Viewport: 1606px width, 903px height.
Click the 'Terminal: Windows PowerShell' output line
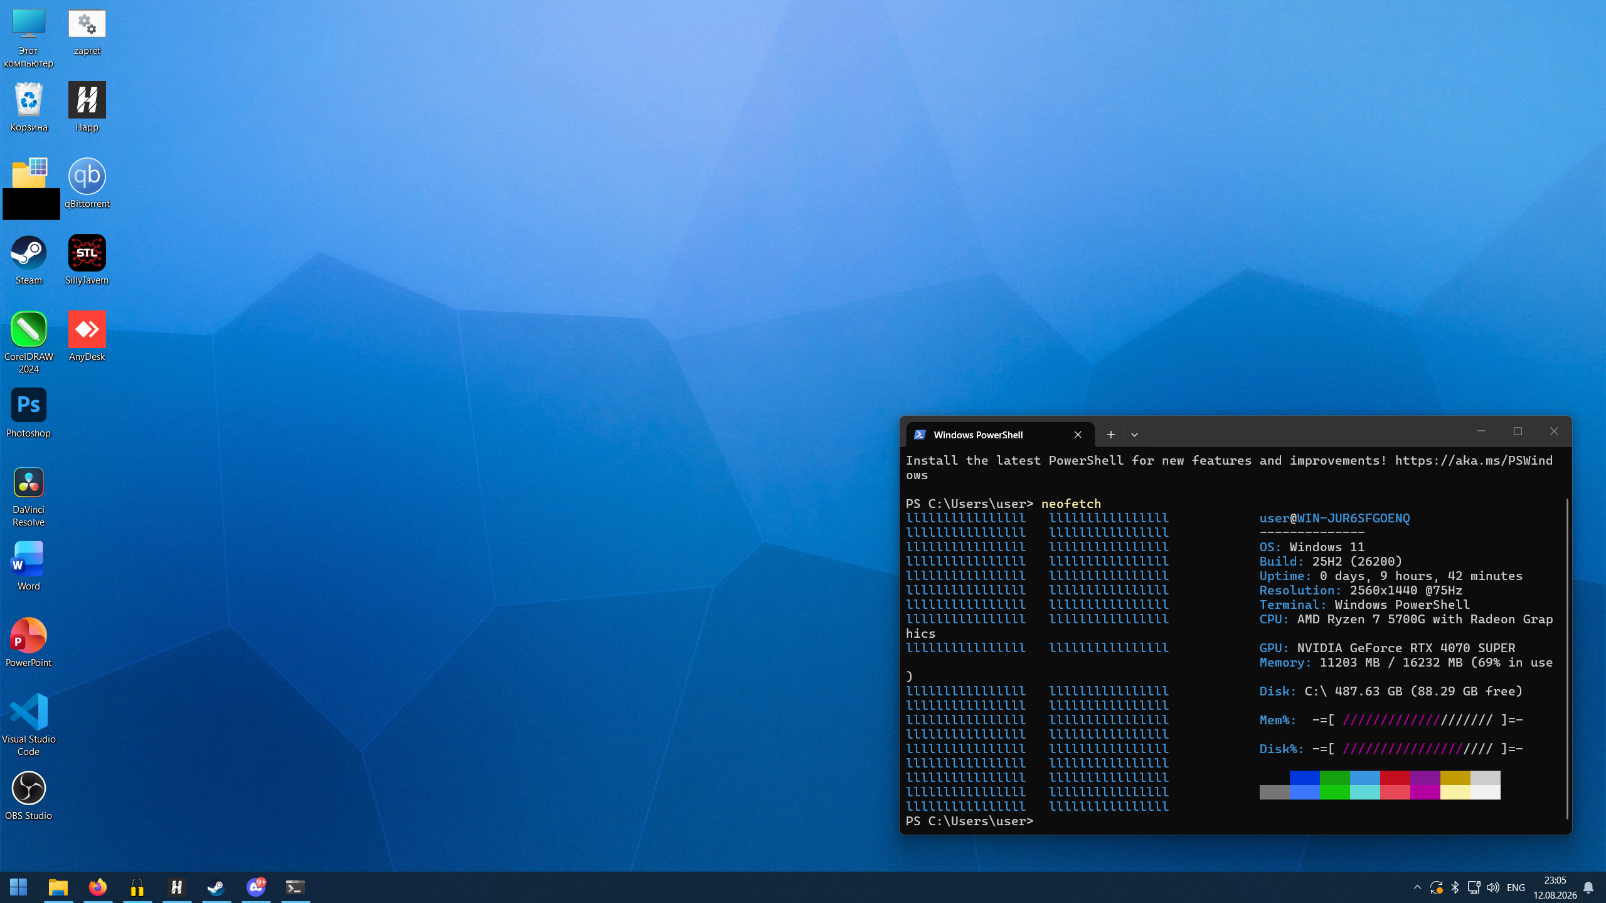pyautogui.click(x=1364, y=605)
